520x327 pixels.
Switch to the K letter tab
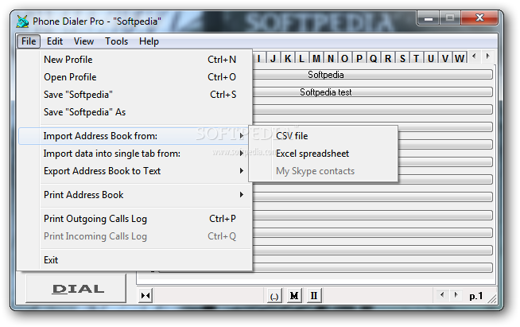(288, 58)
